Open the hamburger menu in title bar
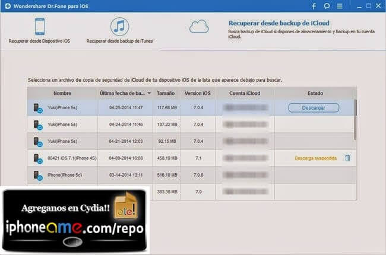This screenshot has height=255, width=386. [x=340, y=7]
